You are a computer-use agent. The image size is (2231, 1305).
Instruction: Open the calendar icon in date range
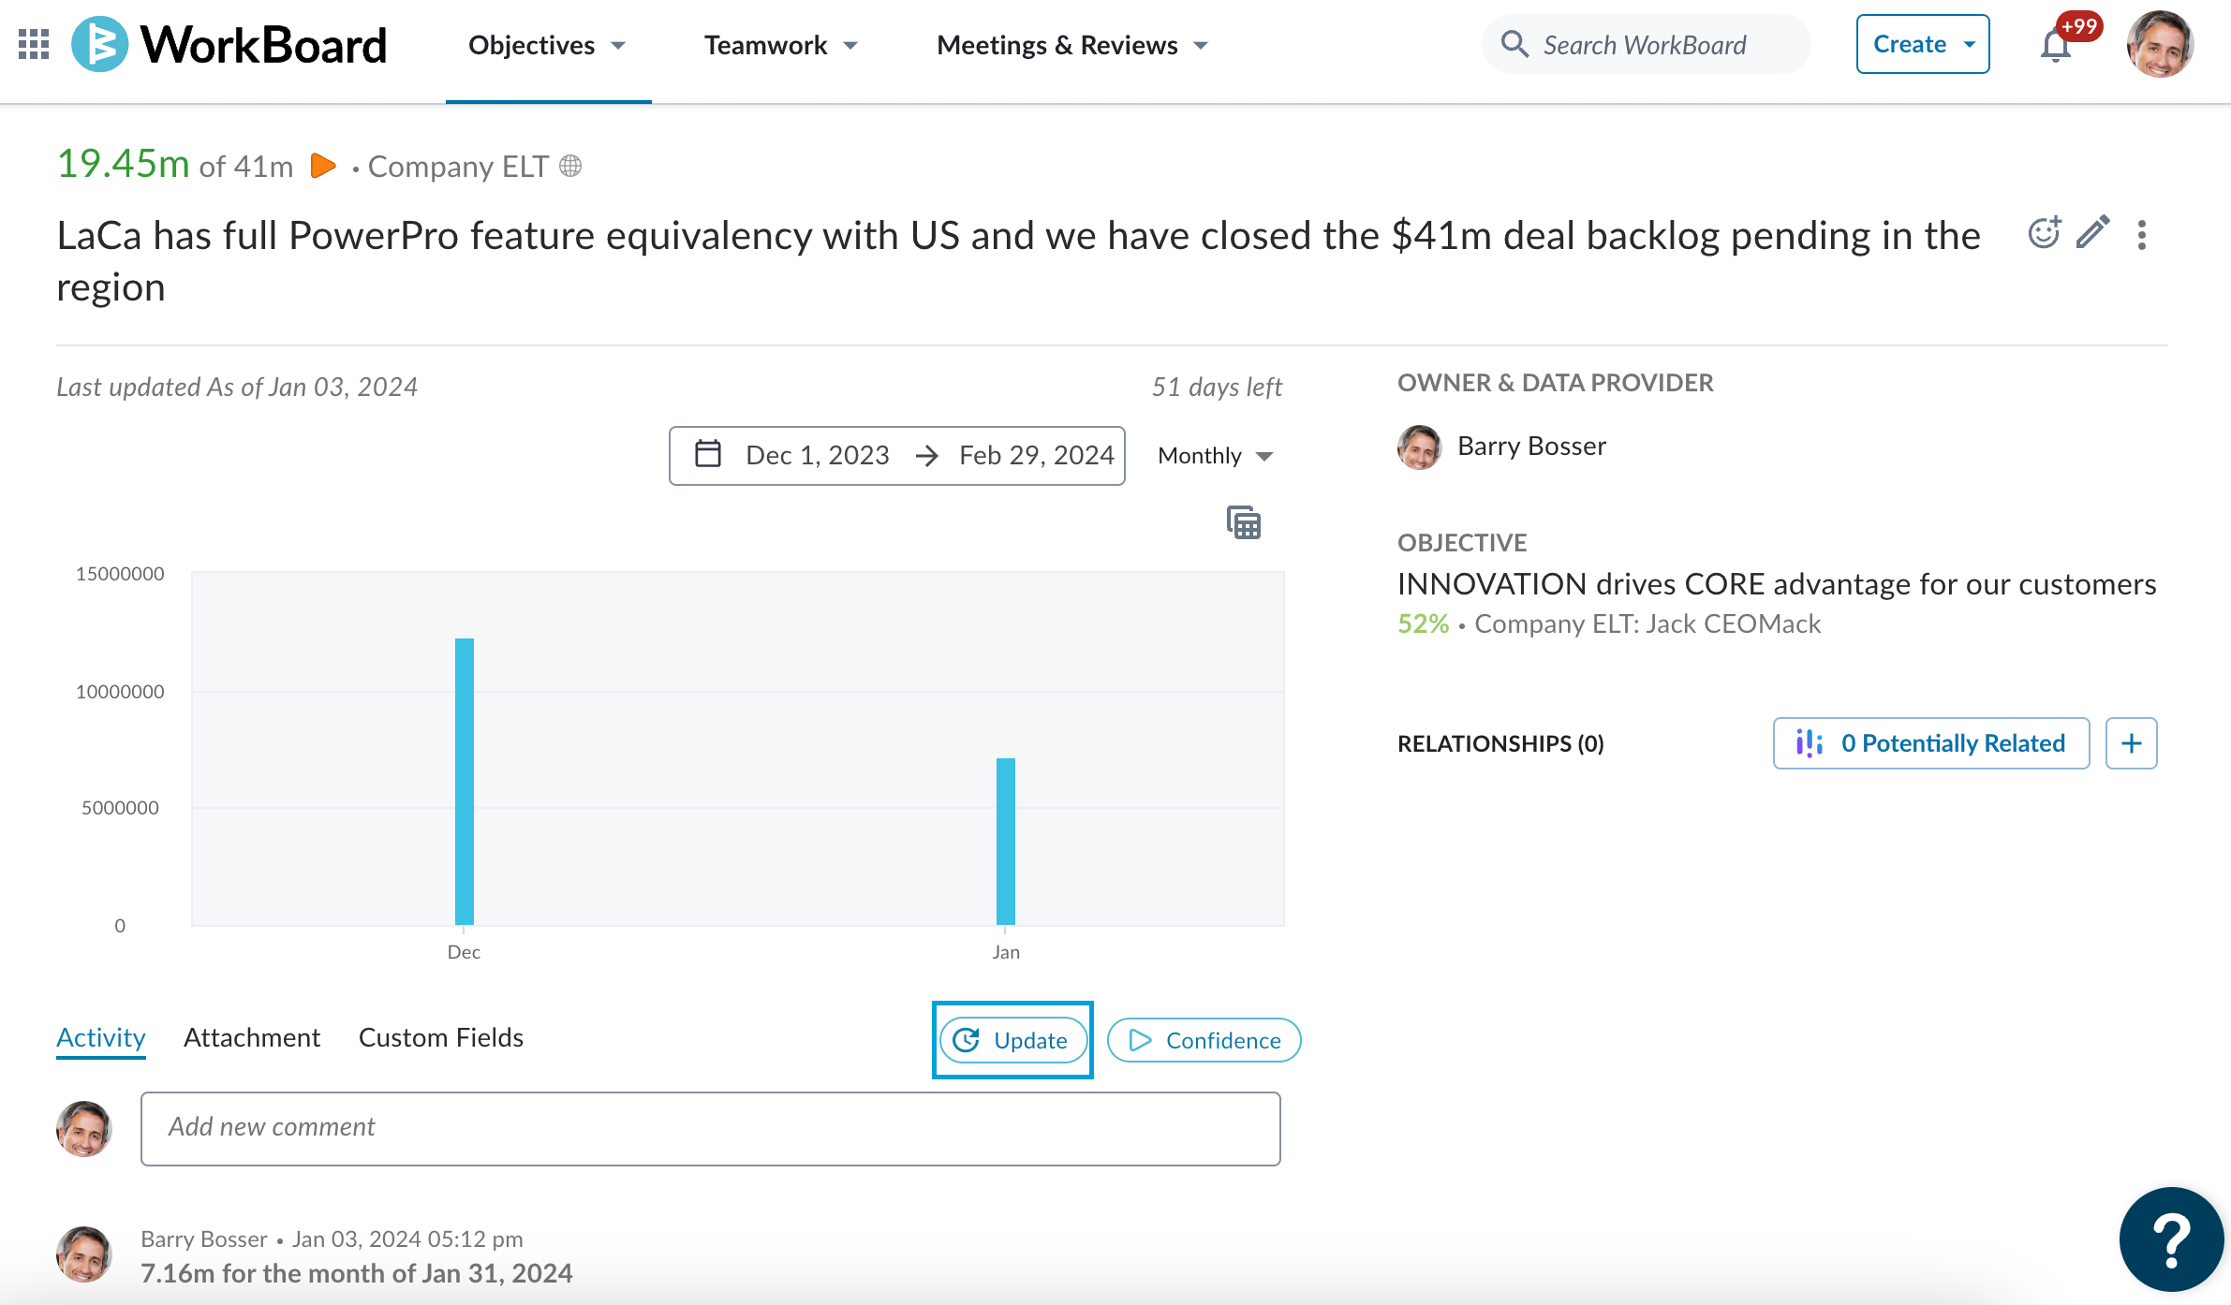point(708,454)
